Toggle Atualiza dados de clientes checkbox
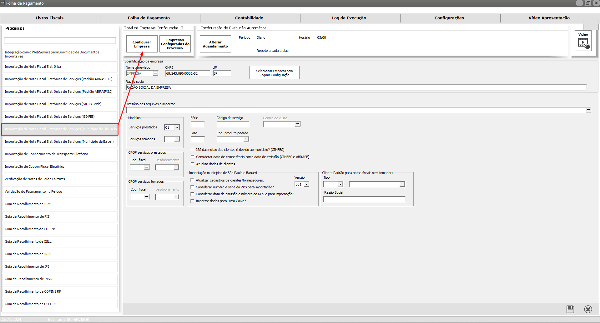Screen dimensions: 600x323 pos(193,164)
